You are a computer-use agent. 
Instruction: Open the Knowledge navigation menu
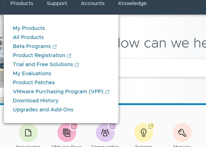pyautogui.click(x=132, y=3)
